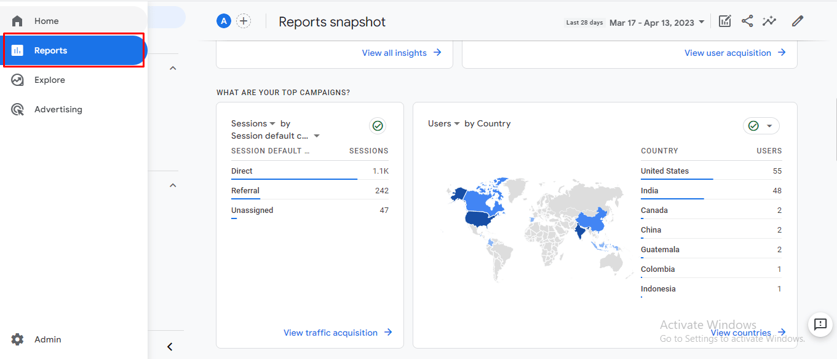
Task: Select the Indonesia country row
Action: point(712,289)
